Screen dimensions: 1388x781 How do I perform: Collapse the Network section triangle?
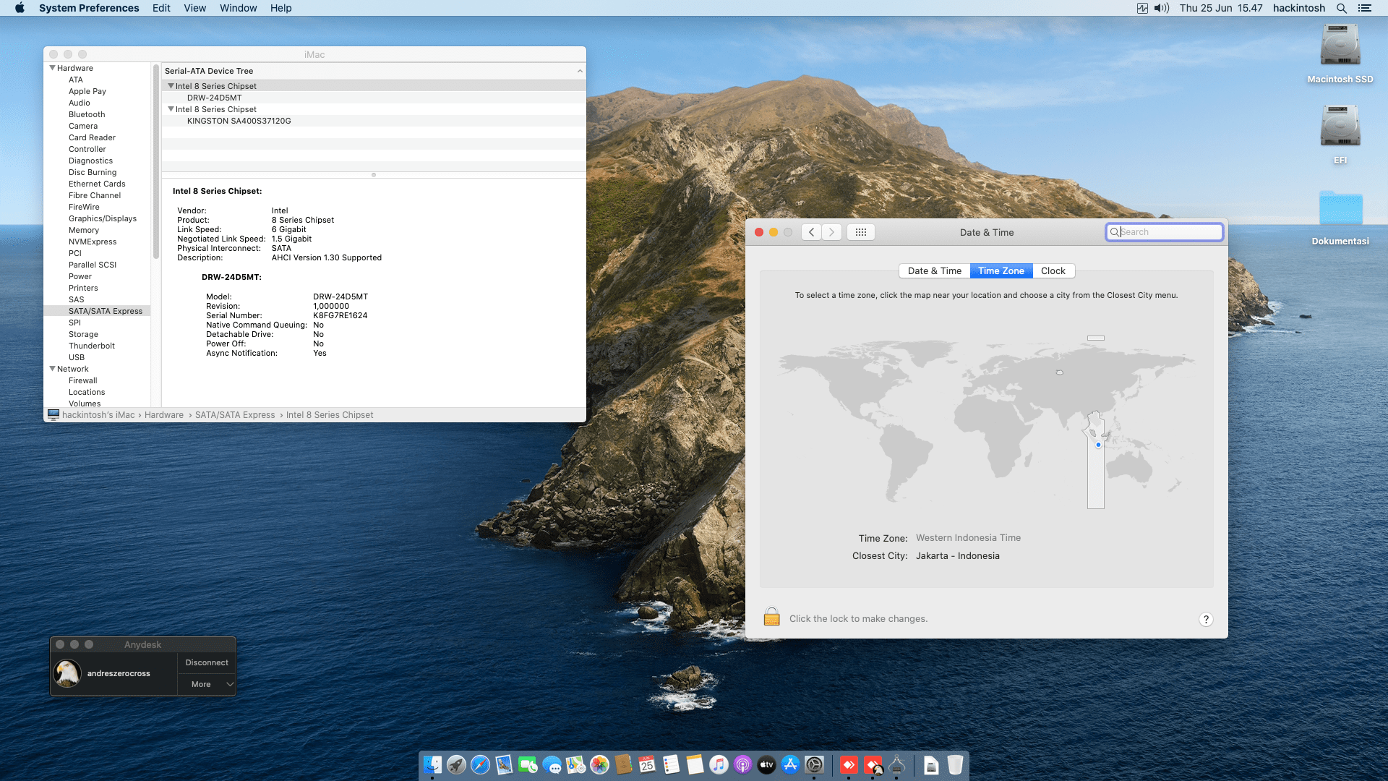[52, 369]
